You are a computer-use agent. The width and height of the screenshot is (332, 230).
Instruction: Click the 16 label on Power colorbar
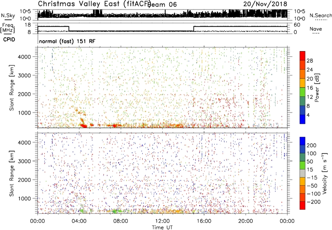(310, 88)
